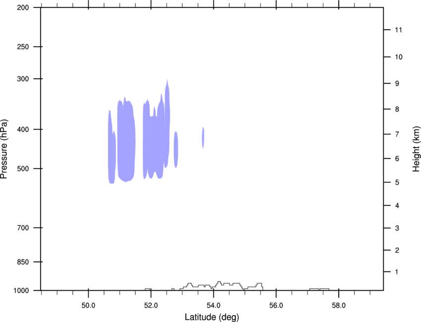Screen dimensions: 421x322
Task: Click the 58.0 latitude tick label
Action: [339, 306]
